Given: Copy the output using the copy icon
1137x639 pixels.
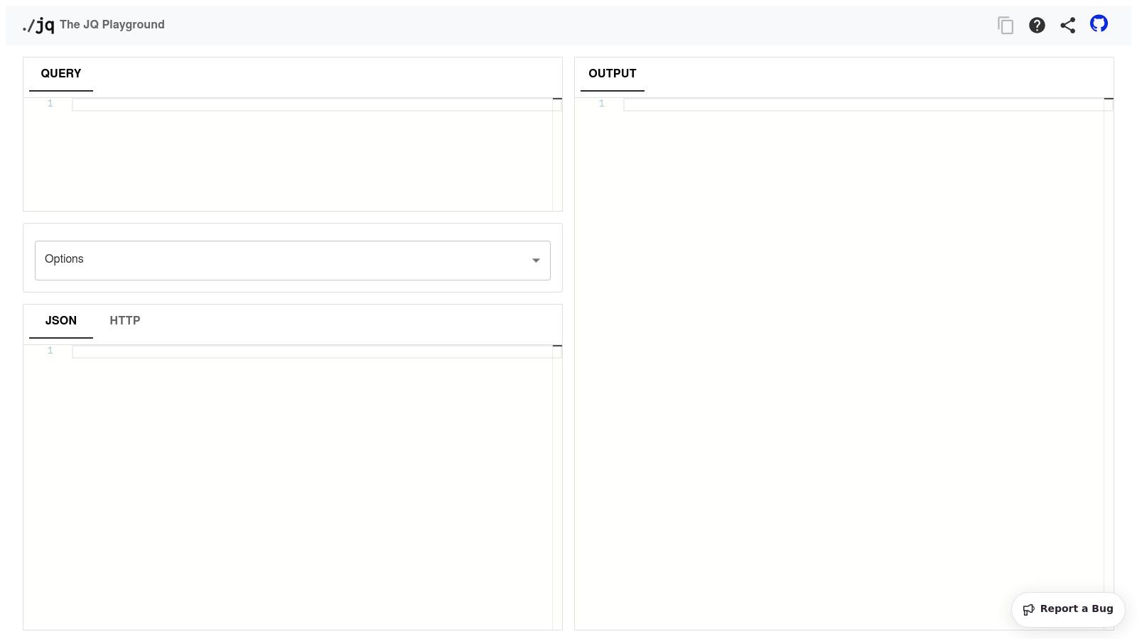Looking at the screenshot, I should coord(1006,26).
